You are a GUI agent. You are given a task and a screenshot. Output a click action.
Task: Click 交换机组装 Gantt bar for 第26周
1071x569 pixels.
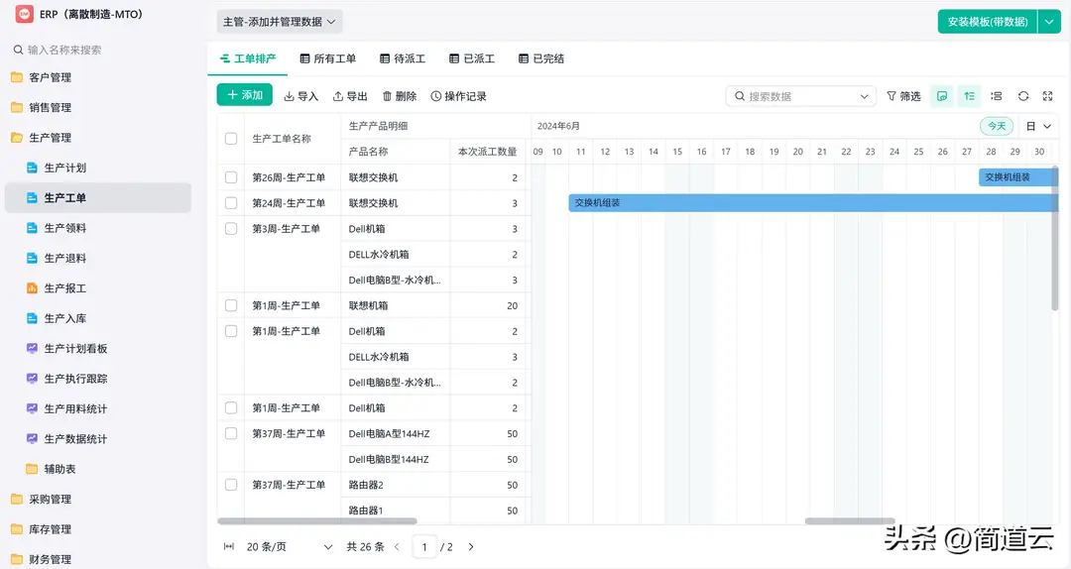coord(1017,177)
